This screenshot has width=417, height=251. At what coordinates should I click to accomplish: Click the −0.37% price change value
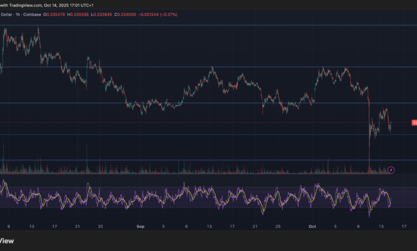pos(167,14)
